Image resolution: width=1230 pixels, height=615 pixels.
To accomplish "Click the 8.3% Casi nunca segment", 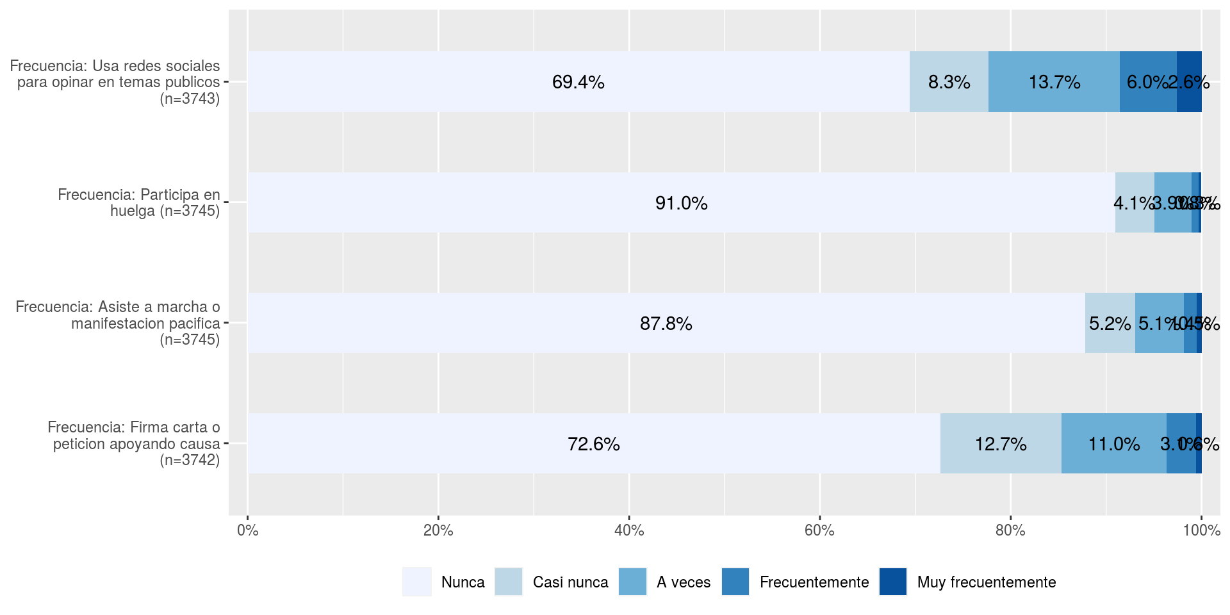I will click(949, 82).
